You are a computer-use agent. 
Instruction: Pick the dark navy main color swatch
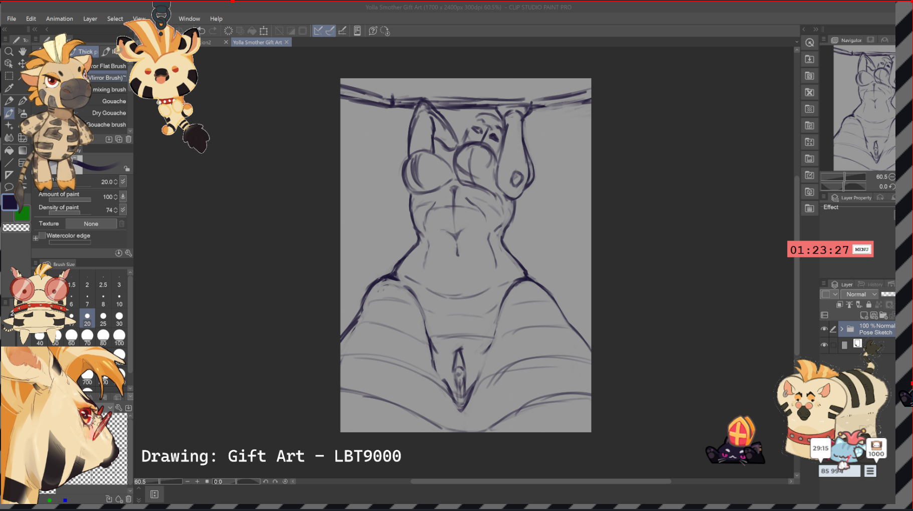point(9,202)
